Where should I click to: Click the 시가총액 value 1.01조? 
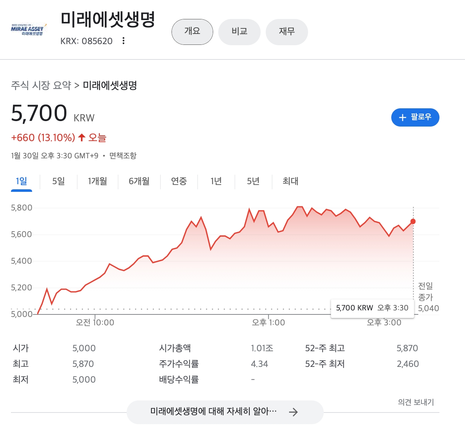(x=262, y=348)
